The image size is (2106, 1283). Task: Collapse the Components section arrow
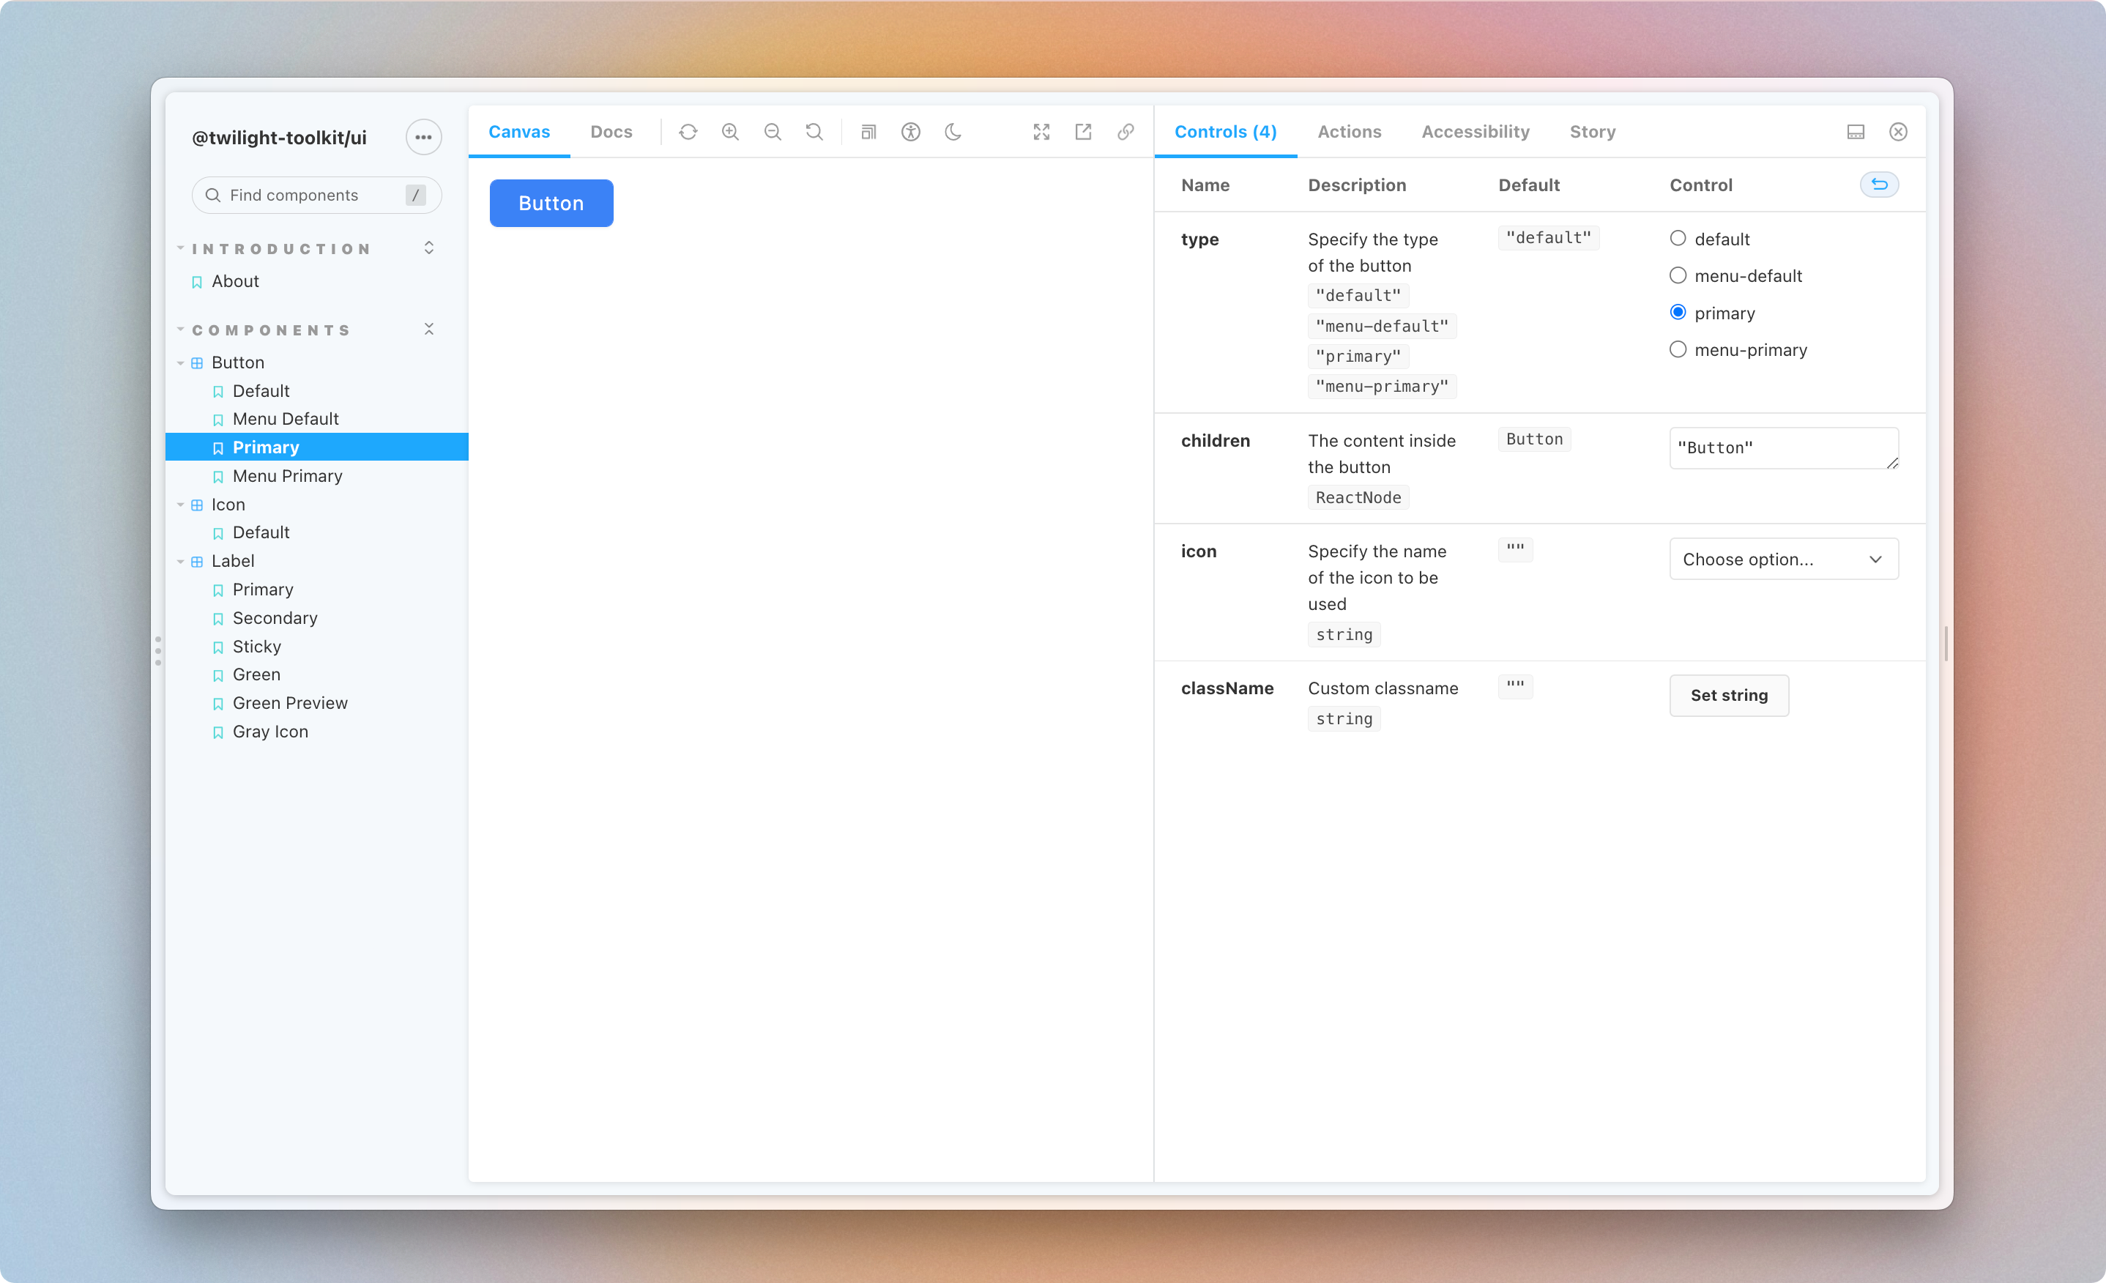[x=180, y=329]
